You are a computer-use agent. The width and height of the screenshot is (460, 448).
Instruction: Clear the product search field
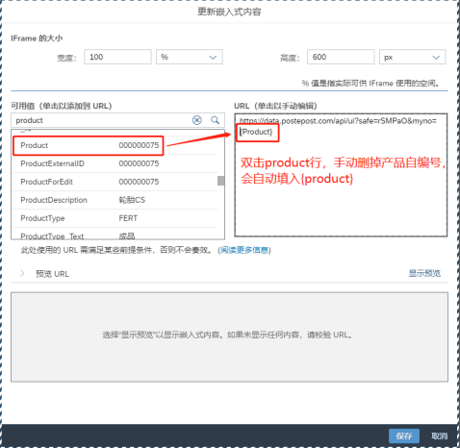coord(197,120)
